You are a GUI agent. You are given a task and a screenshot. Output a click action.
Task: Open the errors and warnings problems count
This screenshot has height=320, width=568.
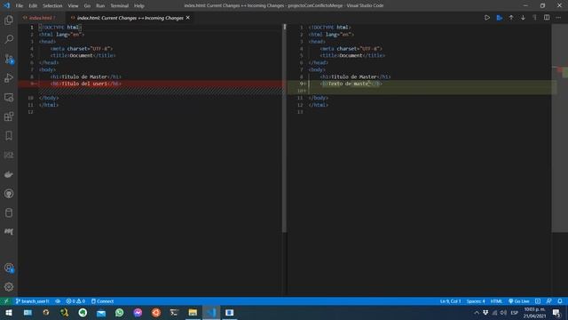click(75, 301)
